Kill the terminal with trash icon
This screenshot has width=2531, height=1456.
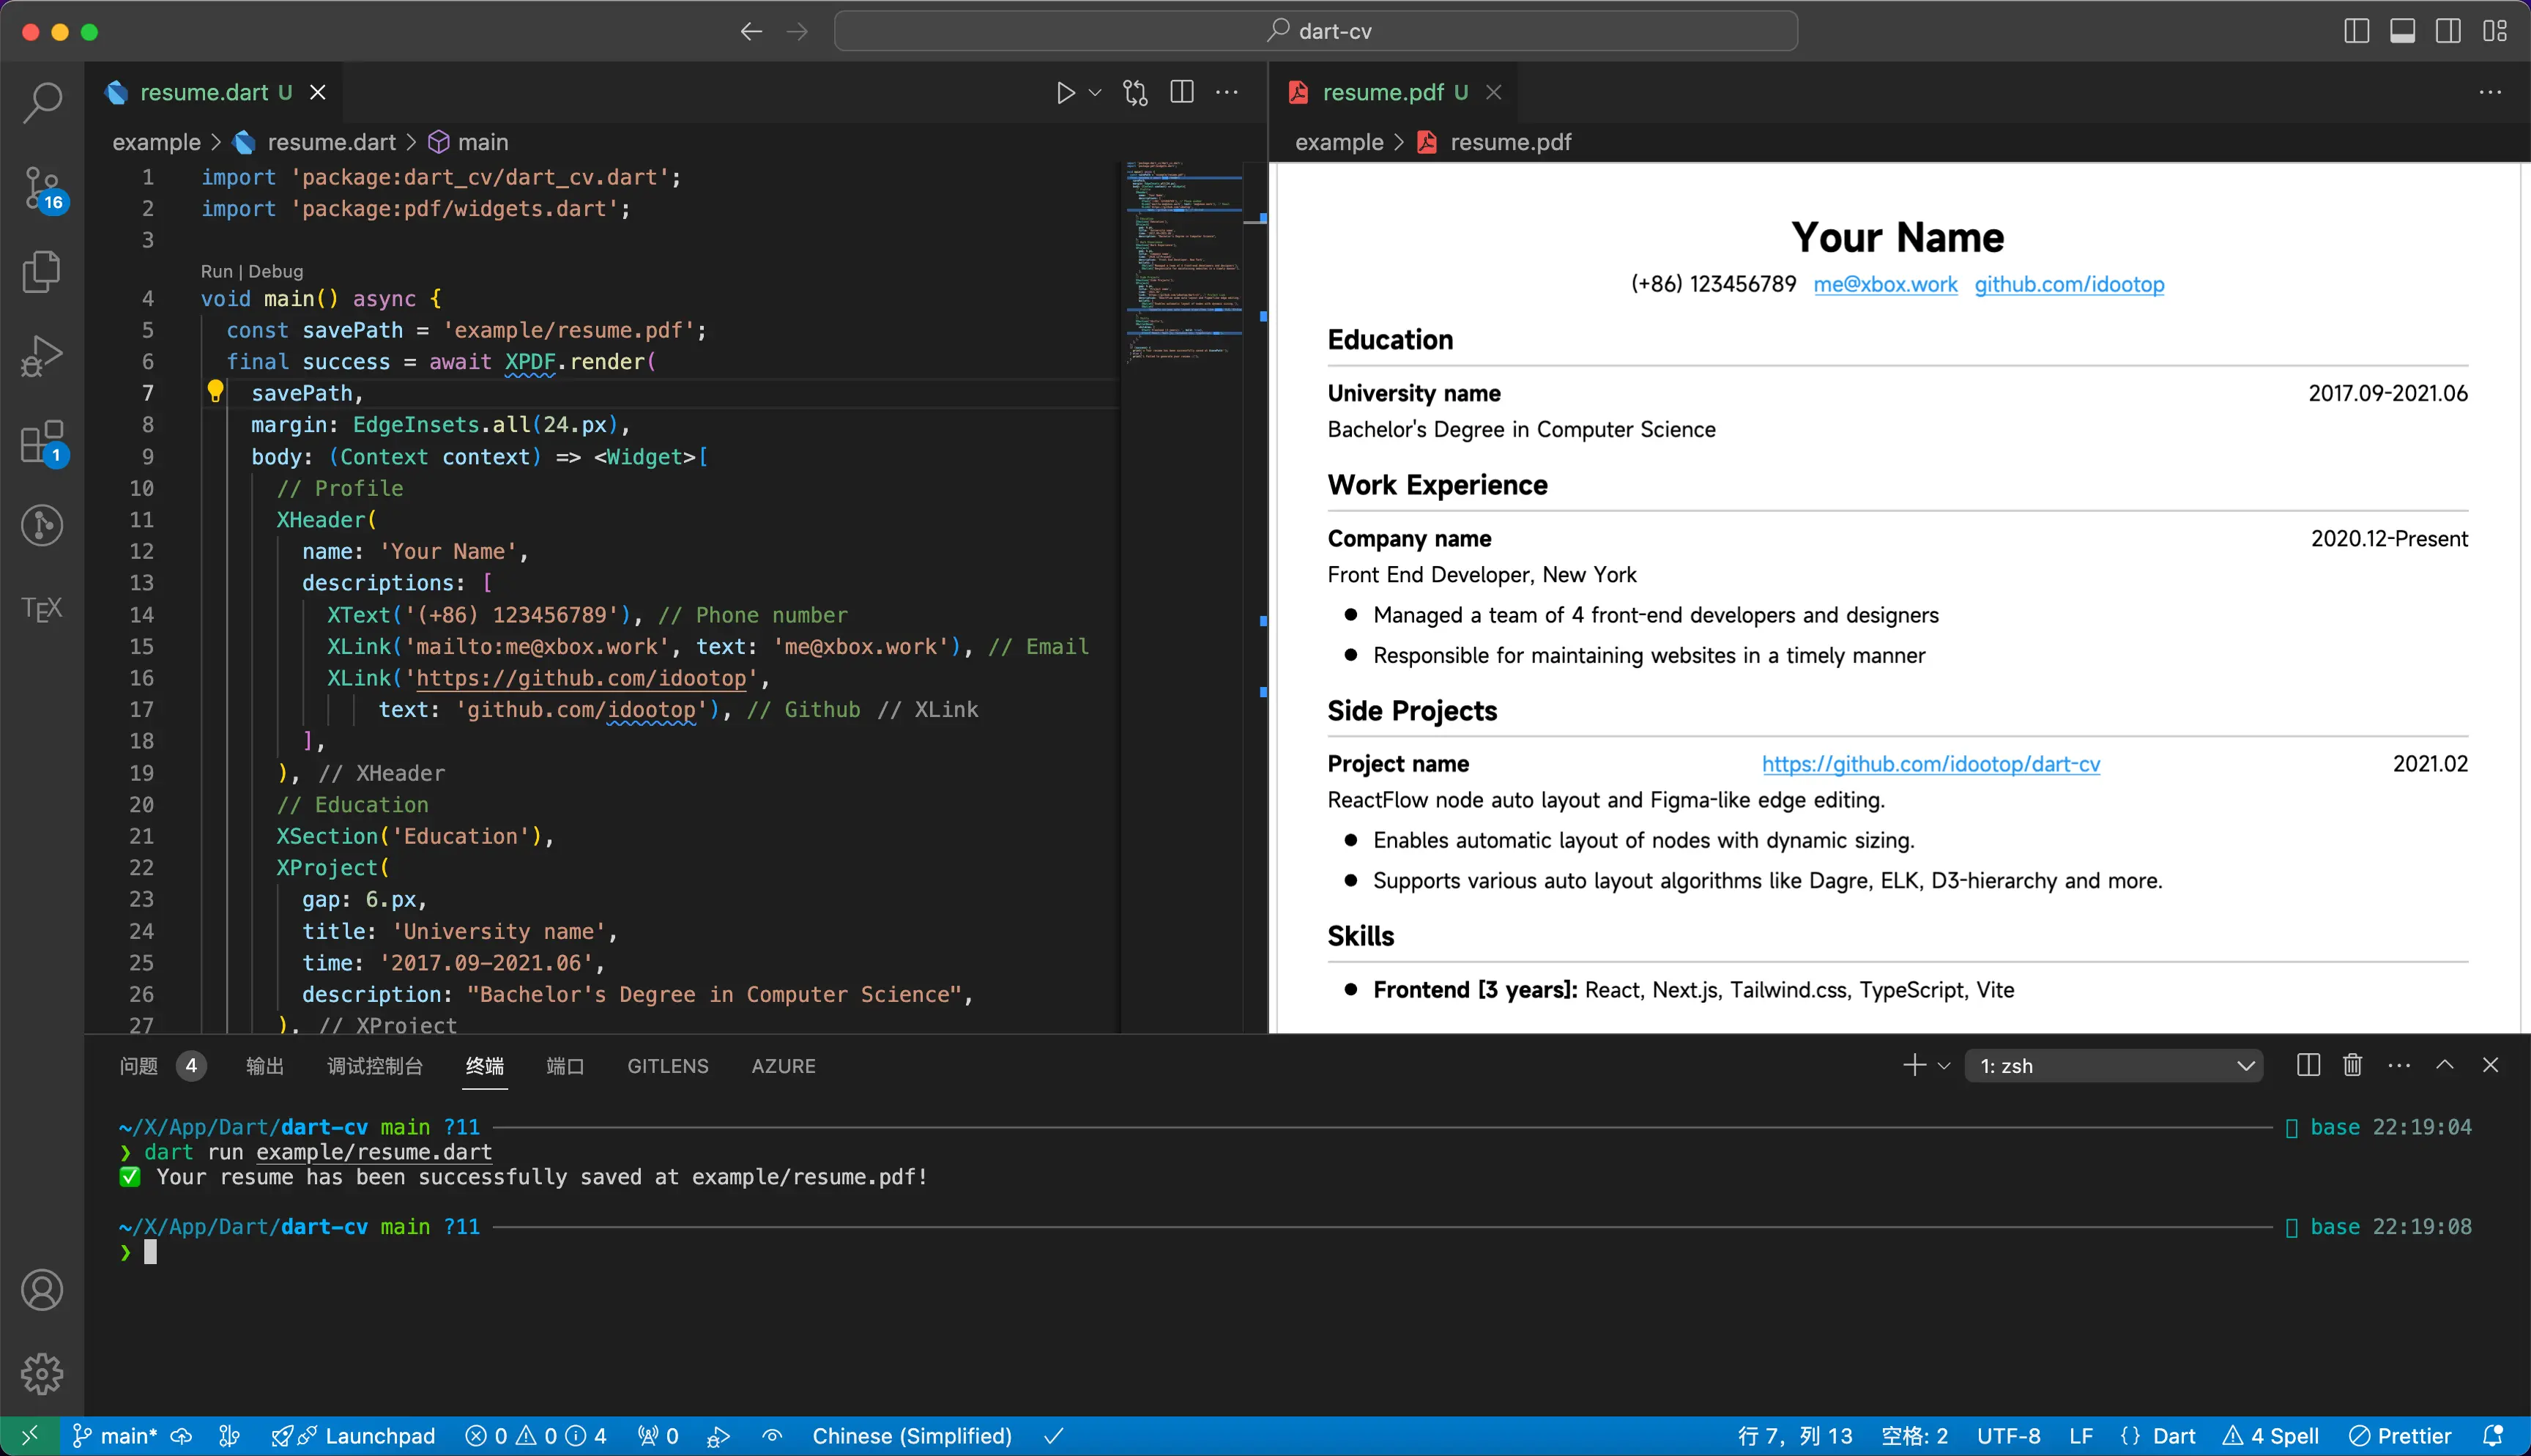pos(2352,1065)
